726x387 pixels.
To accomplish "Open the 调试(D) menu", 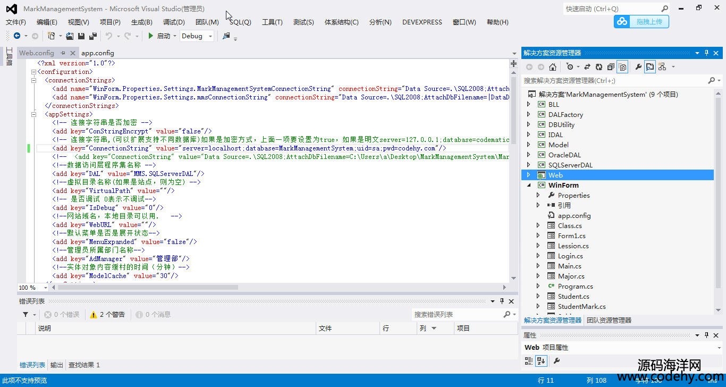I will tap(174, 22).
